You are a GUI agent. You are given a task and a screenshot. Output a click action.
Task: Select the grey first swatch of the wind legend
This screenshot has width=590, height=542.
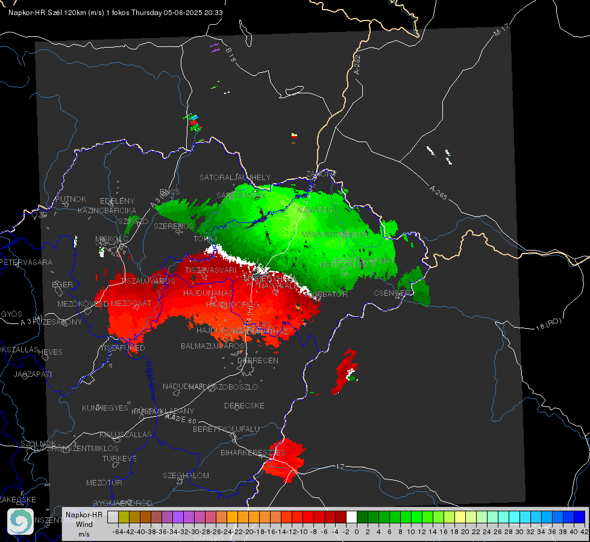[113, 517]
